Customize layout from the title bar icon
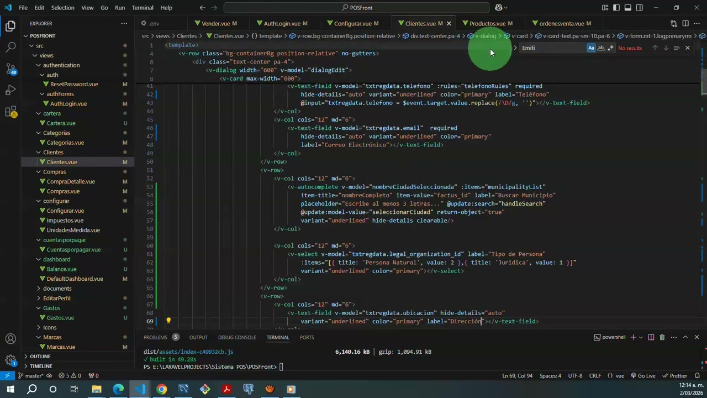 [605, 8]
